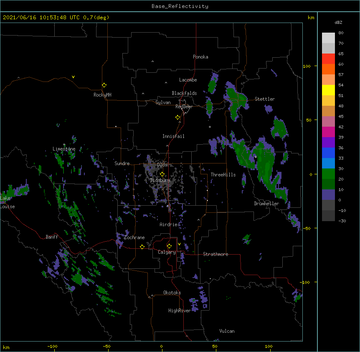Click the Ponoka city label
Screen dimensions: 360x352
200,57
